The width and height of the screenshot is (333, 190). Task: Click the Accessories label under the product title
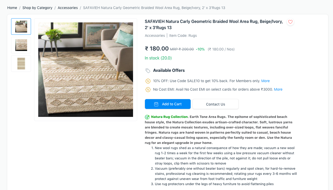pos(154,36)
